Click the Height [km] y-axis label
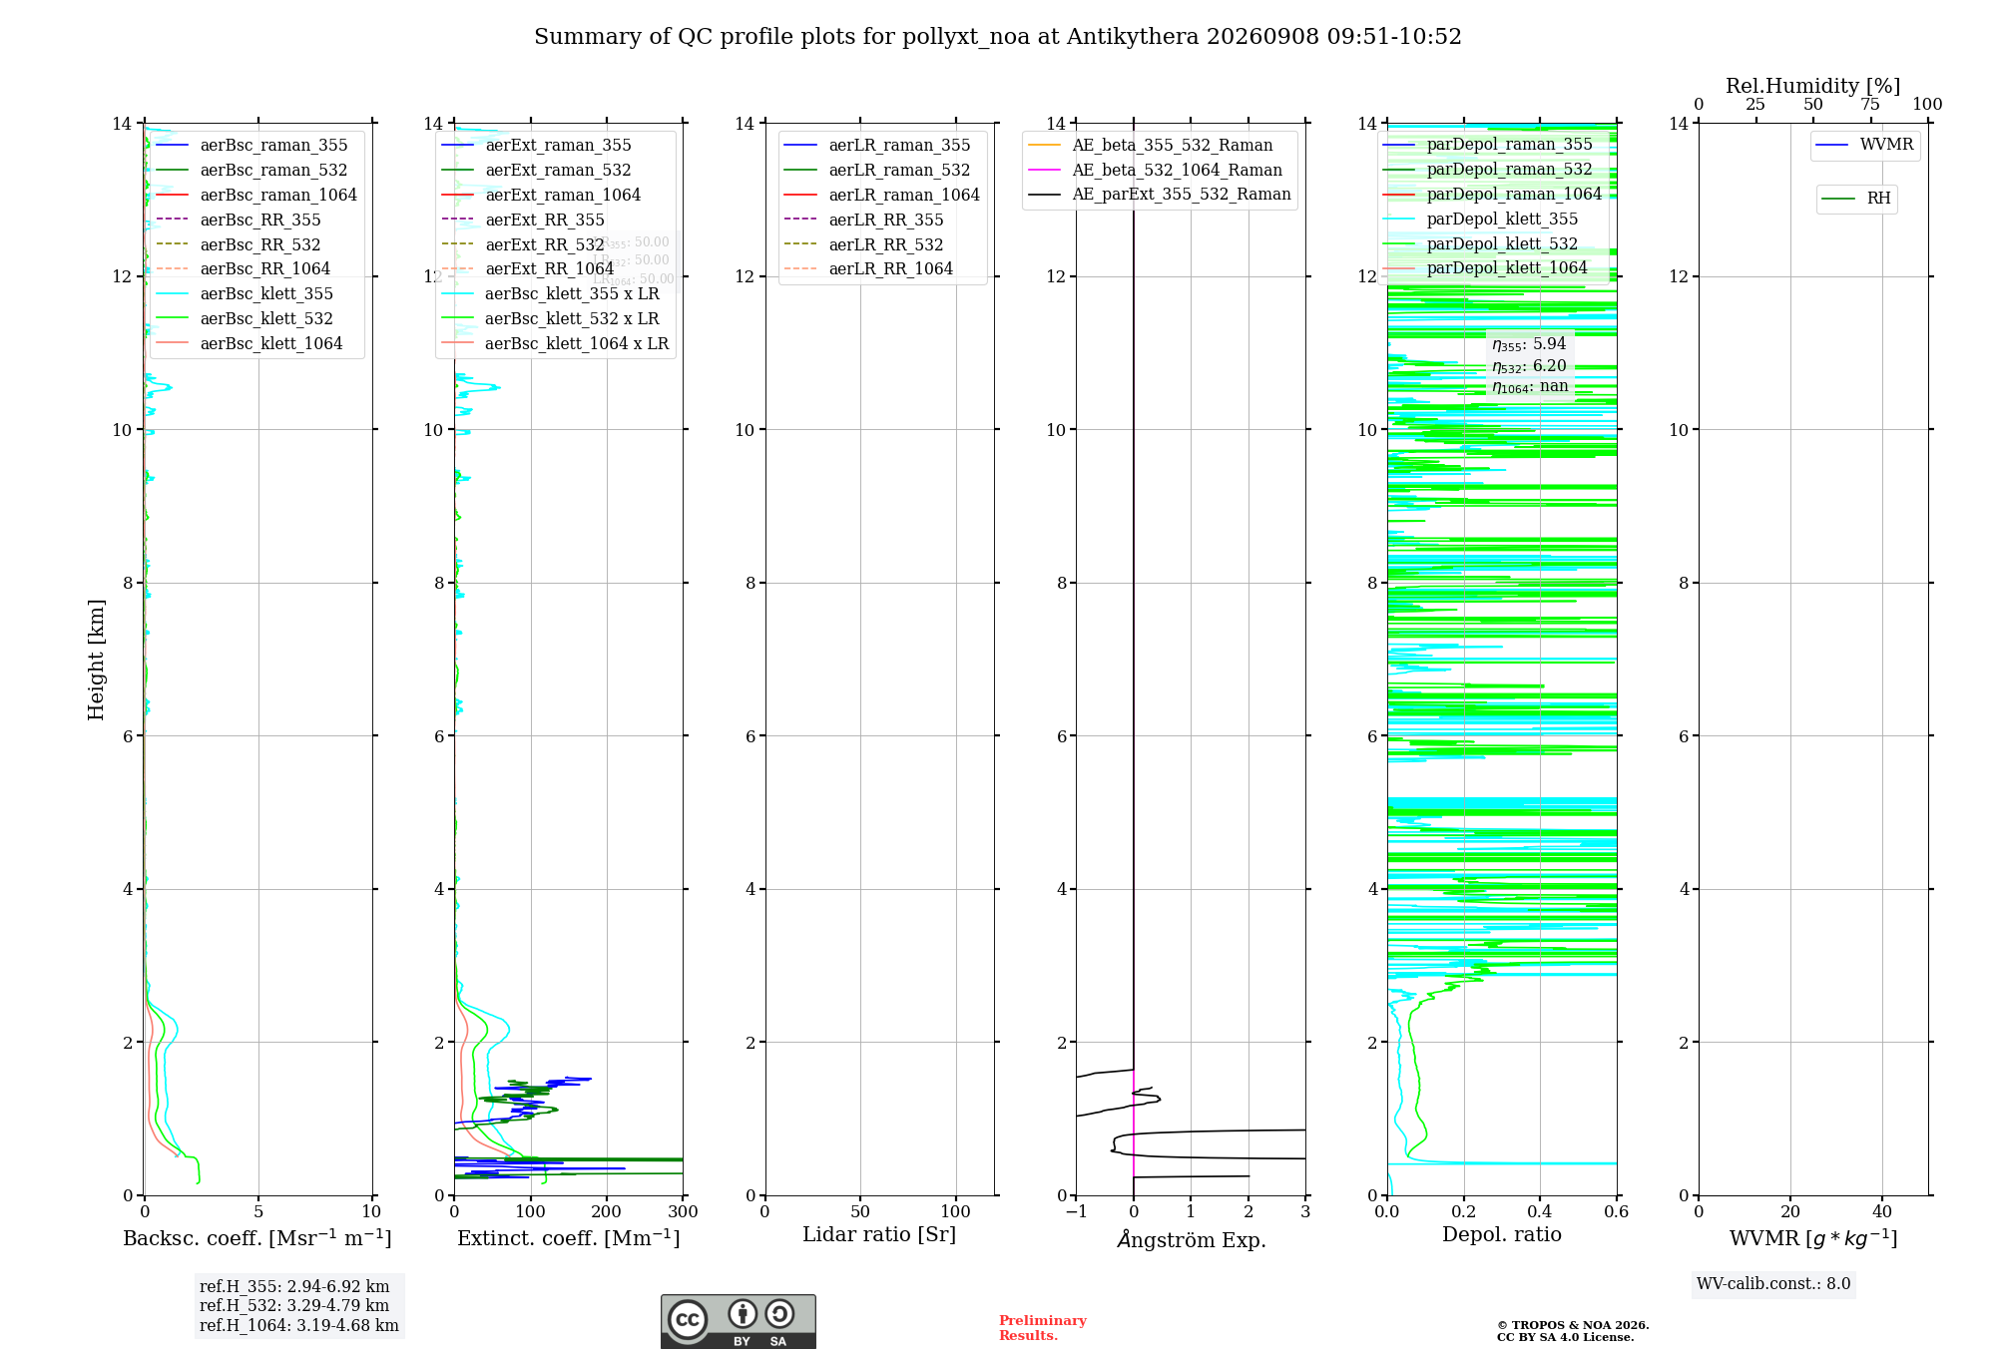Screen dimensions: 1996x1357 96,660
